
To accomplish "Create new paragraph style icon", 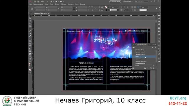I will point(151,68).
